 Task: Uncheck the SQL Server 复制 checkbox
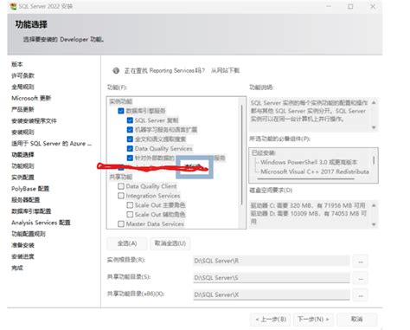pos(130,120)
